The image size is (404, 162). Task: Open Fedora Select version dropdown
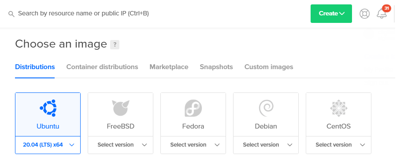tap(193, 145)
